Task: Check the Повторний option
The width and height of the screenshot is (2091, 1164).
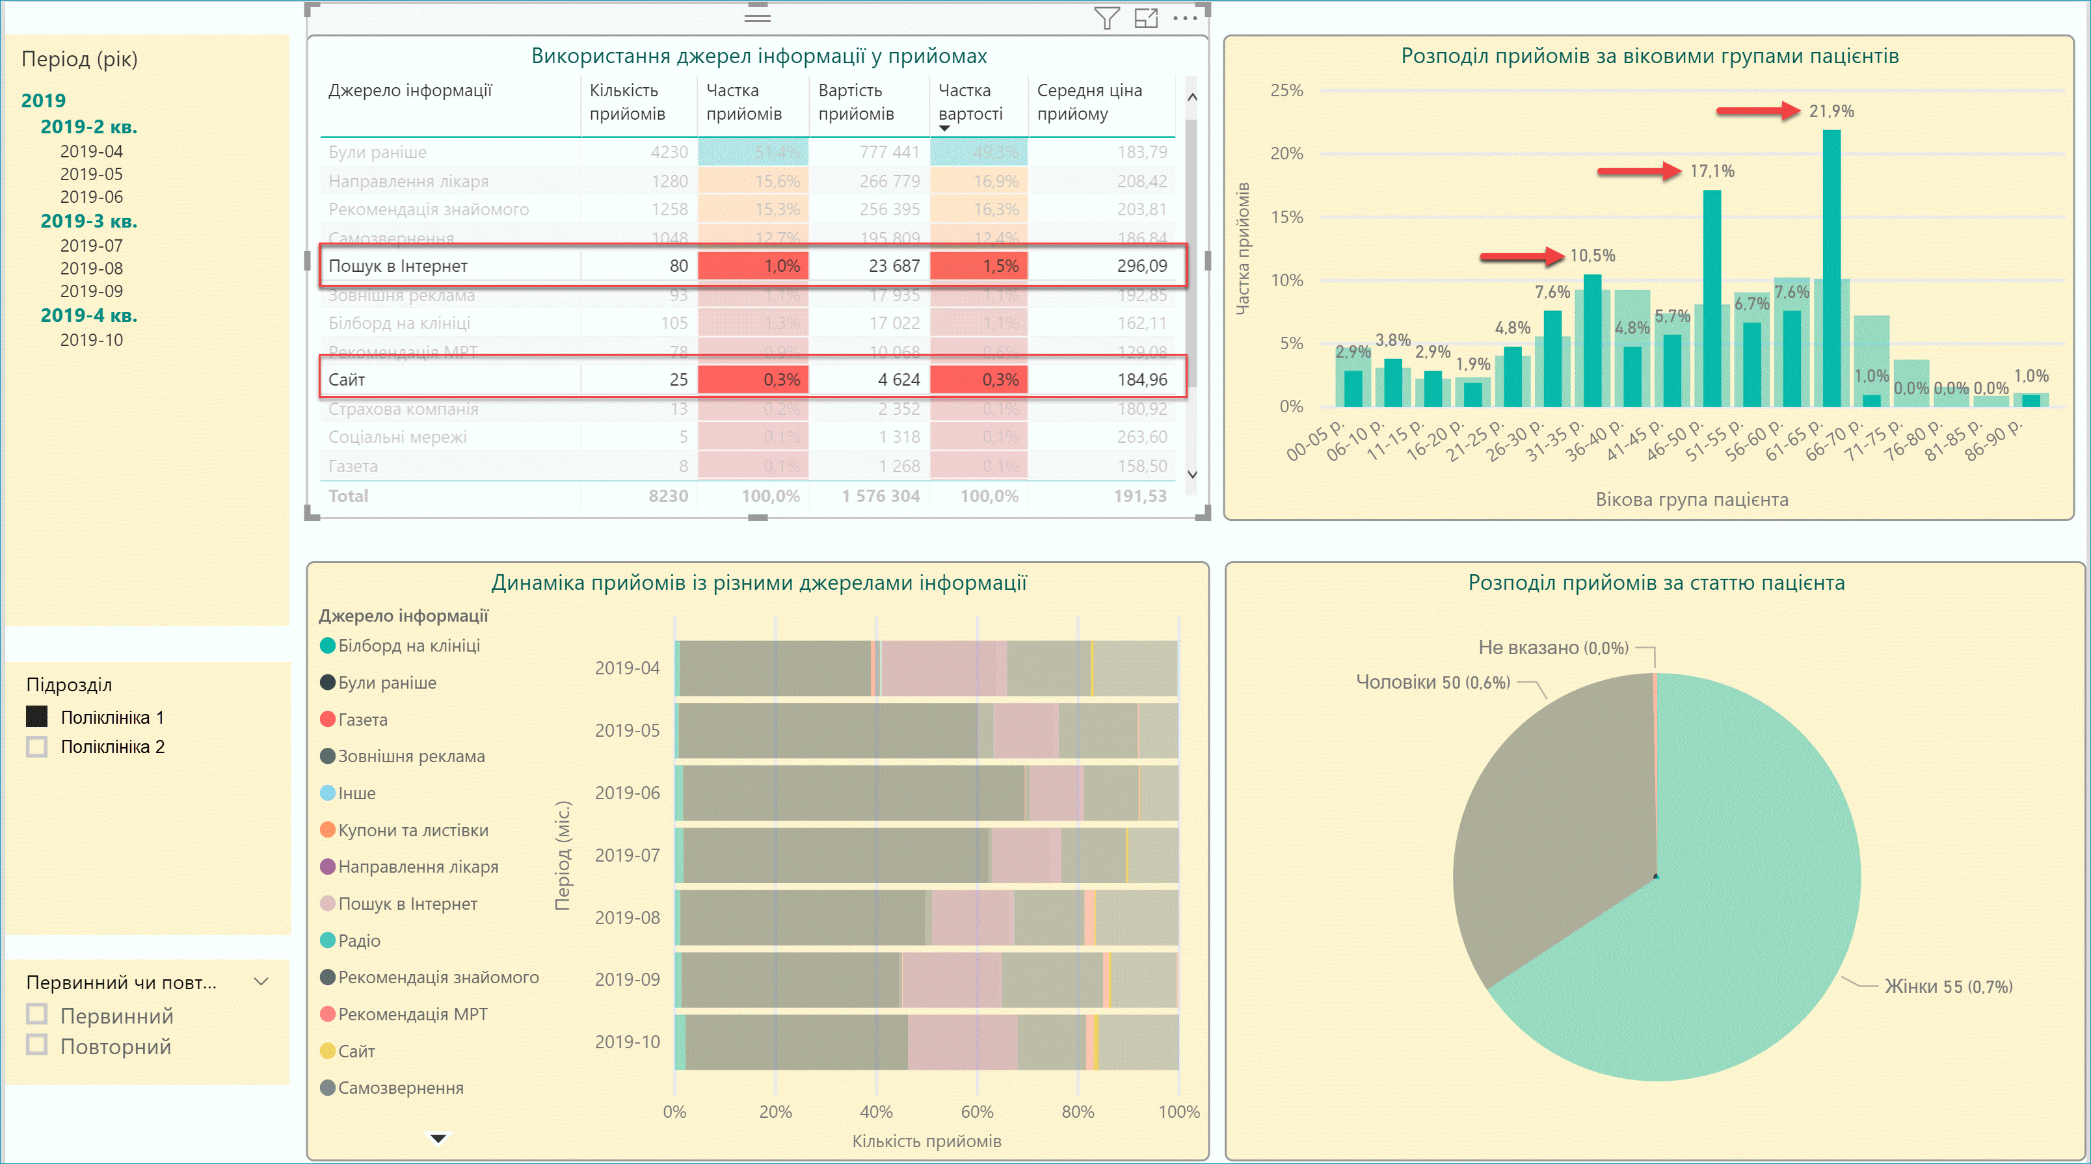Action: tap(37, 1045)
